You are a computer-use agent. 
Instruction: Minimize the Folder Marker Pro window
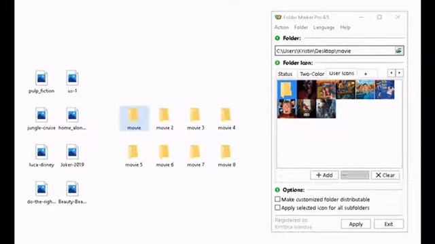361,17
